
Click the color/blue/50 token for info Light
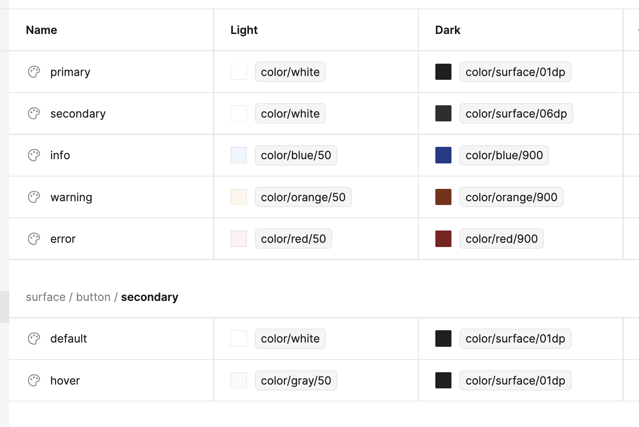tap(296, 155)
